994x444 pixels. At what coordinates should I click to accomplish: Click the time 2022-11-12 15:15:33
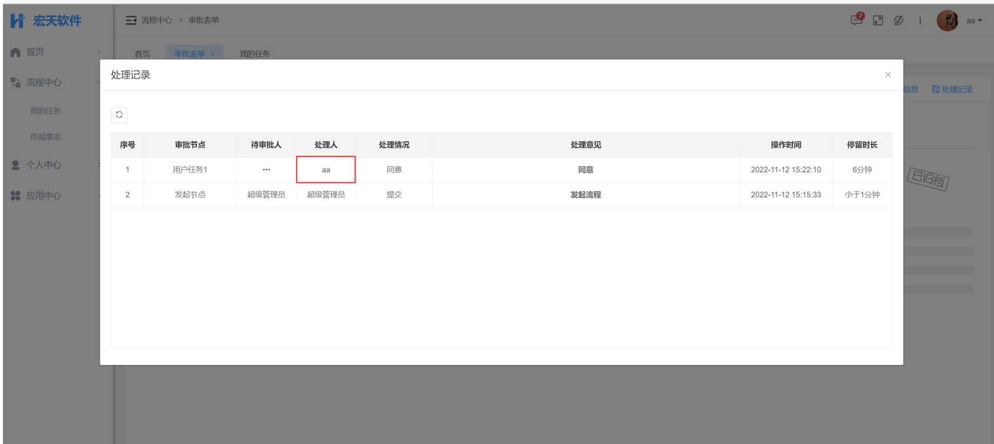coord(786,195)
